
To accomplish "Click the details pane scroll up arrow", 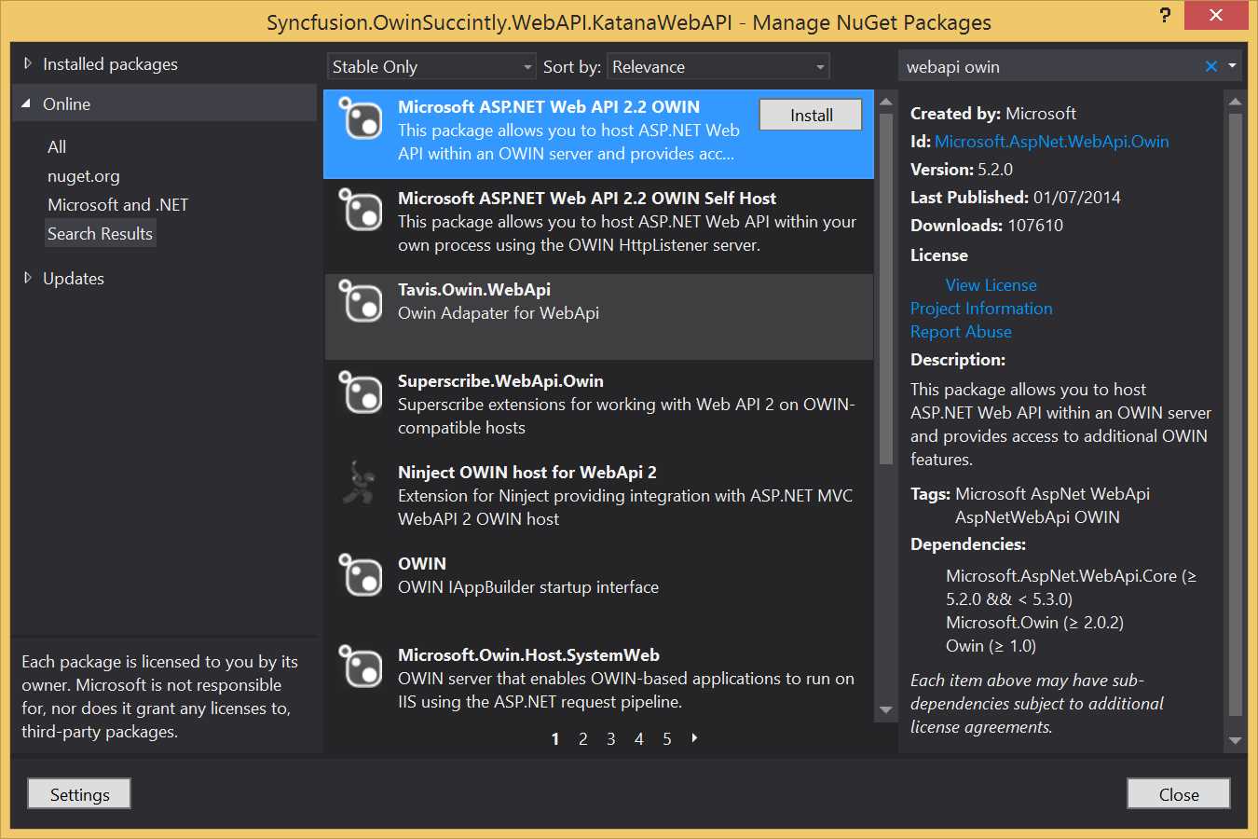I will coord(1236,101).
